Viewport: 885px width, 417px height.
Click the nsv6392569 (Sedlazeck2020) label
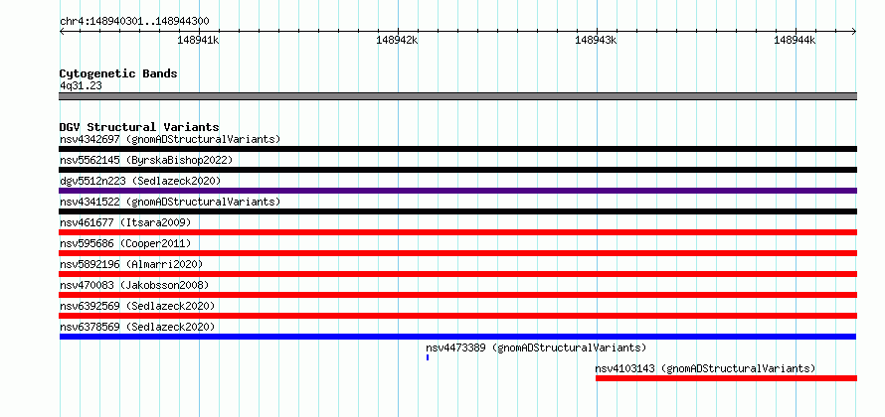pos(137,306)
